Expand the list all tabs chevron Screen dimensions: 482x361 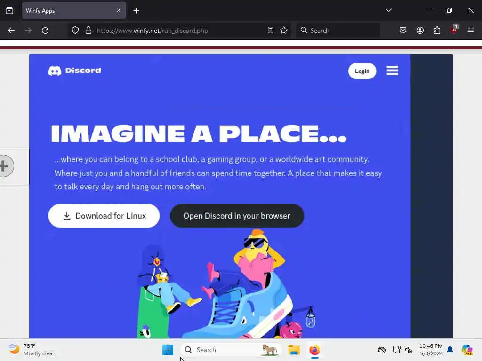(389, 10)
